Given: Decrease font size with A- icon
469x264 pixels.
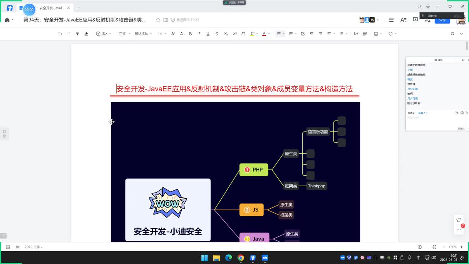Looking at the screenshot, I should click(182, 34).
